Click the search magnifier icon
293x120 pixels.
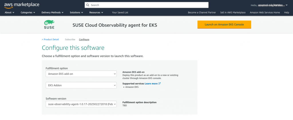tap(88, 5)
